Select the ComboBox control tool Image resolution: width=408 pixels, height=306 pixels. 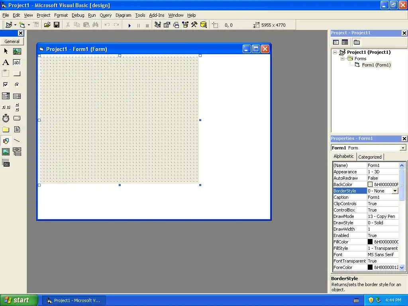pos(6,96)
